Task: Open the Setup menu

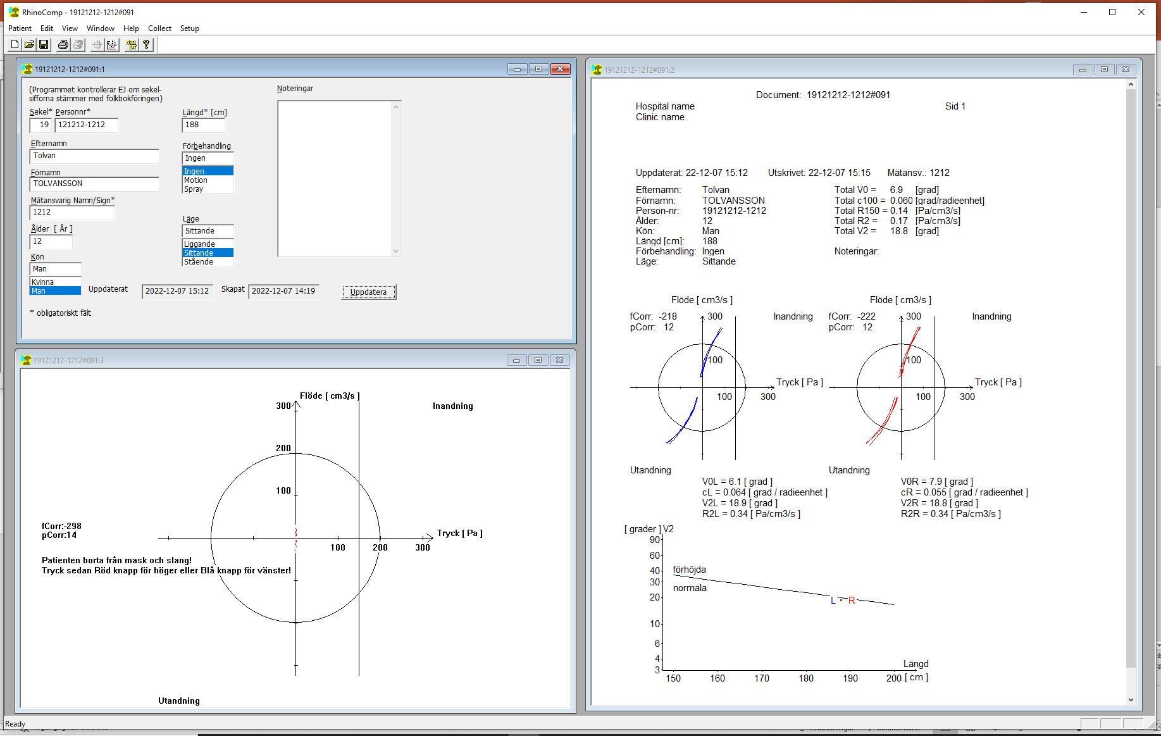Action: pyautogui.click(x=189, y=28)
